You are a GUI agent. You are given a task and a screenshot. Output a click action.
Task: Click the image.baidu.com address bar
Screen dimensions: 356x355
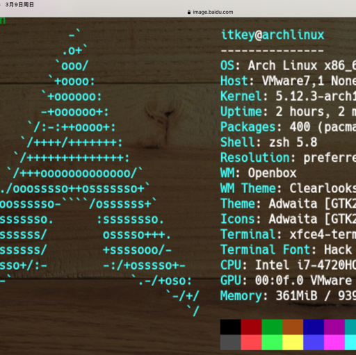click(210, 12)
